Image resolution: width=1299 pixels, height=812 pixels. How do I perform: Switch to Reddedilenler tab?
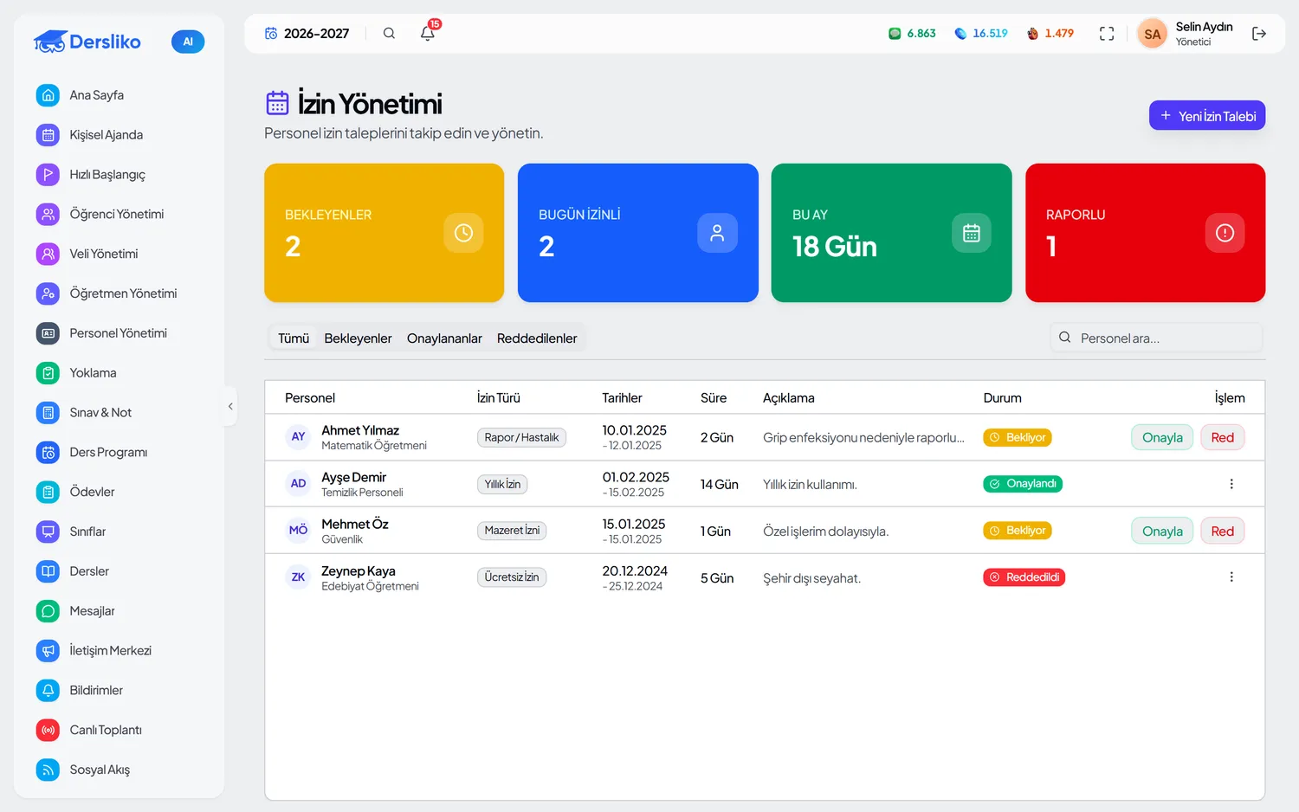point(537,338)
